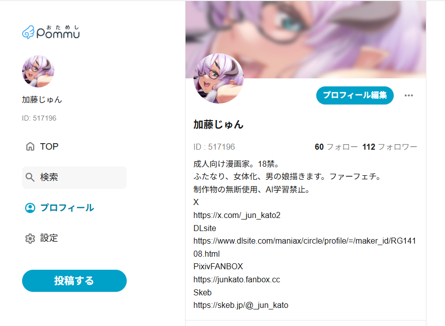445x326 pixels.
Task: Click the sidebar avatar thumbnail
Action: click(38, 71)
